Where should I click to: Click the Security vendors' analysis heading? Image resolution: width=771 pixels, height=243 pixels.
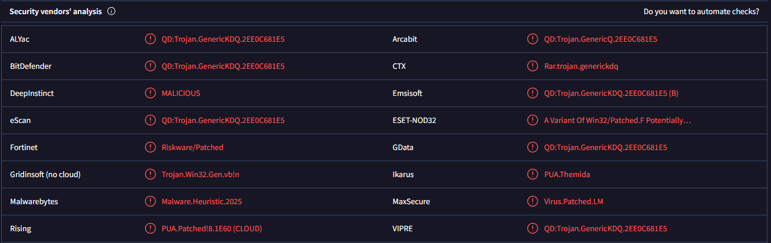click(55, 11)
